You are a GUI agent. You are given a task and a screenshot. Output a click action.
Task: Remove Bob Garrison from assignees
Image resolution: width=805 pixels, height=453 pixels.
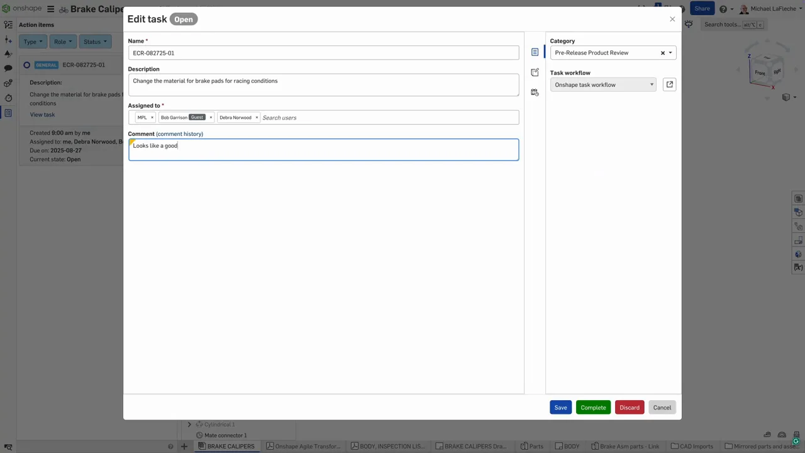point(211,118)
